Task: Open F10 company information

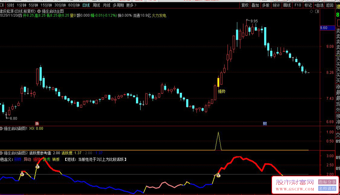Action: [298, 5]
